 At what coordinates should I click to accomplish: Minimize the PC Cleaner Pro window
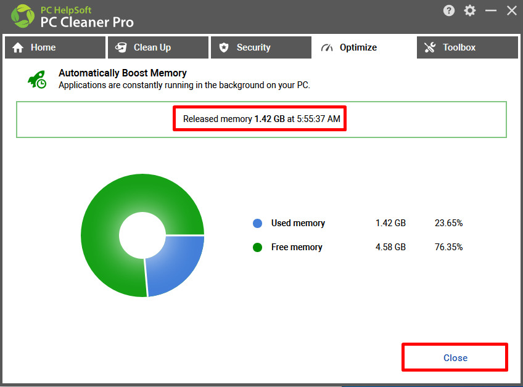pos(491,10)
